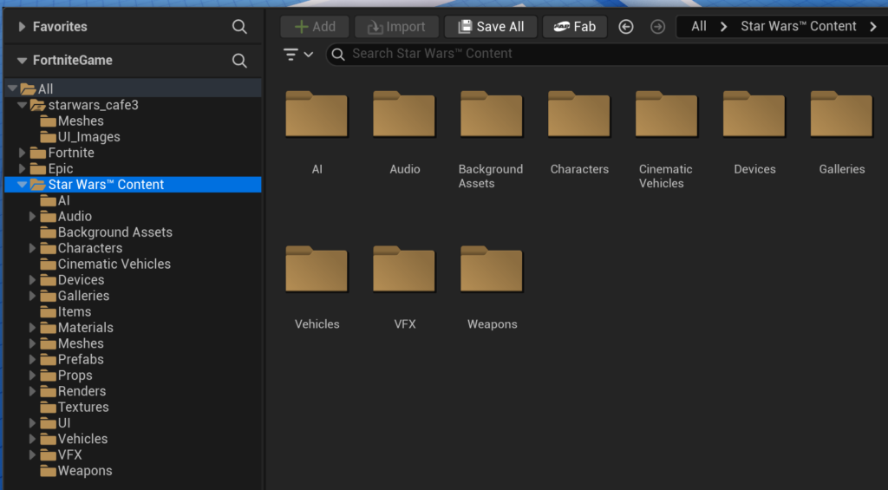
Task: Collapse the starwars_cafe3 folder
Action: pyautogui.click(x=23, y=105)
